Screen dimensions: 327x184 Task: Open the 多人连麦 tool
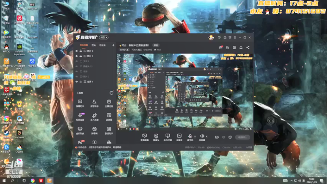coord(94,117)
